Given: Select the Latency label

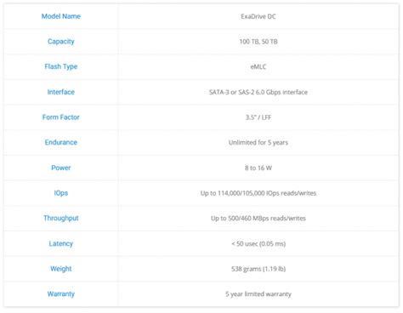Looking at the screenshot, I should [x=61, y=243].
